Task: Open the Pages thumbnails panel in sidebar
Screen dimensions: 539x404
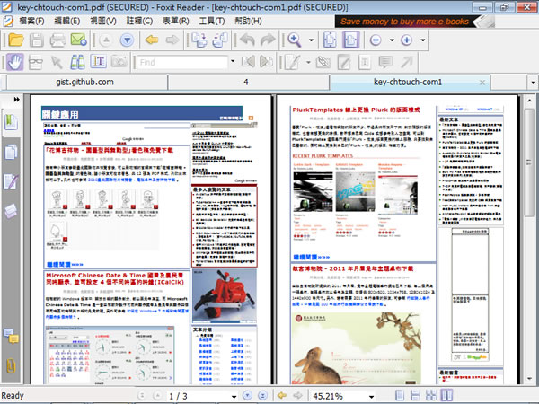Action: [x=12, y=152]
